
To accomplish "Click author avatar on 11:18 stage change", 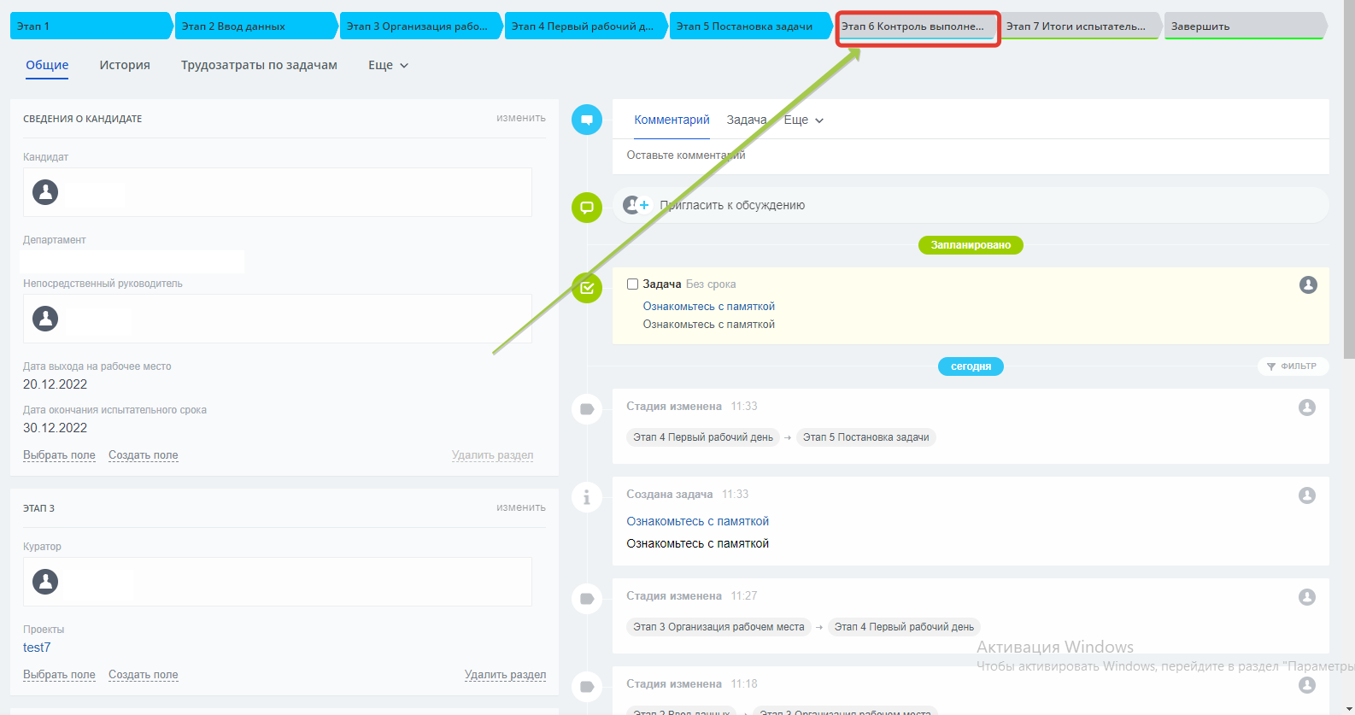I will 1307,685.
